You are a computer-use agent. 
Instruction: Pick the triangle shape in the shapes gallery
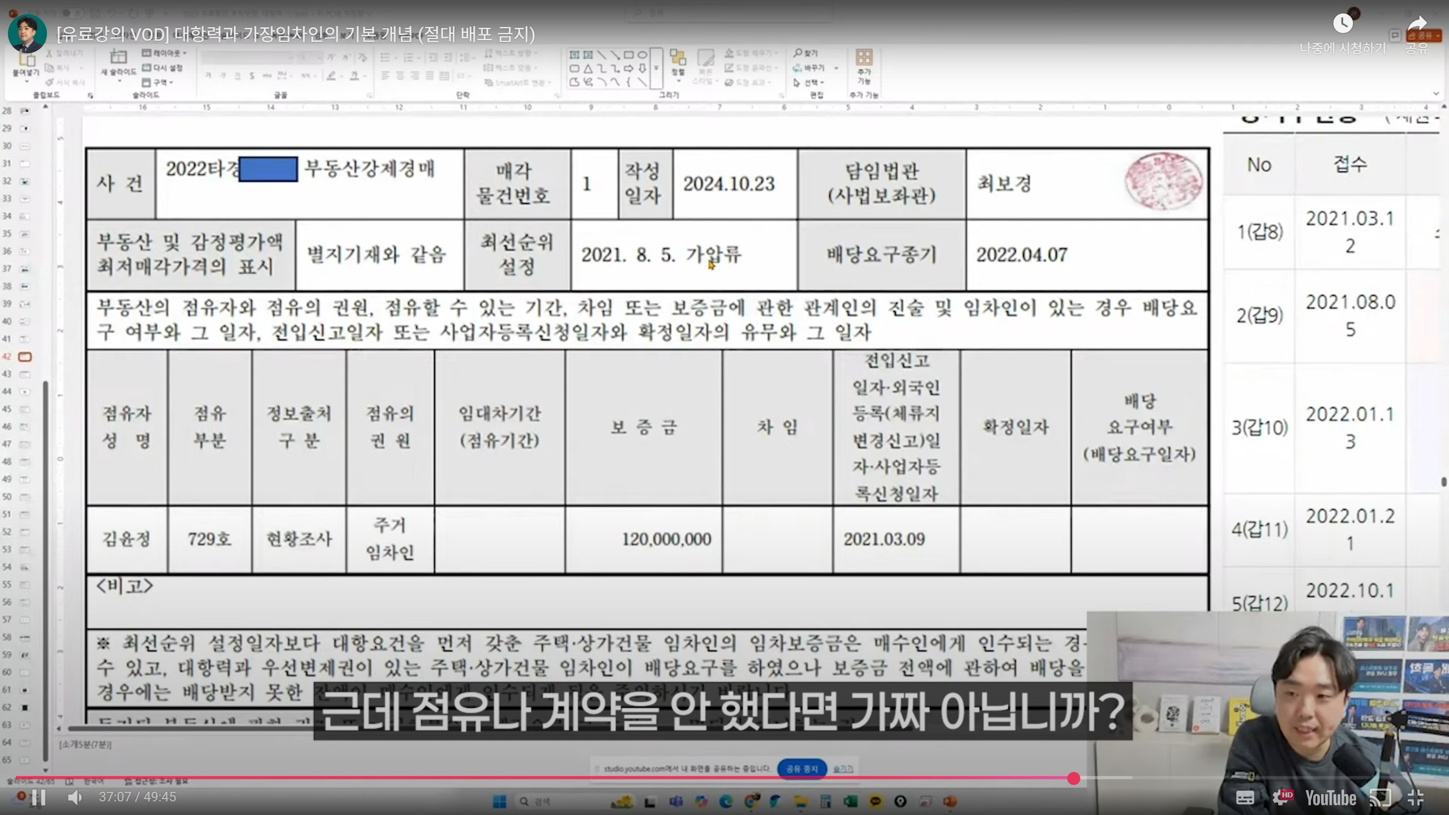point(588,68)
